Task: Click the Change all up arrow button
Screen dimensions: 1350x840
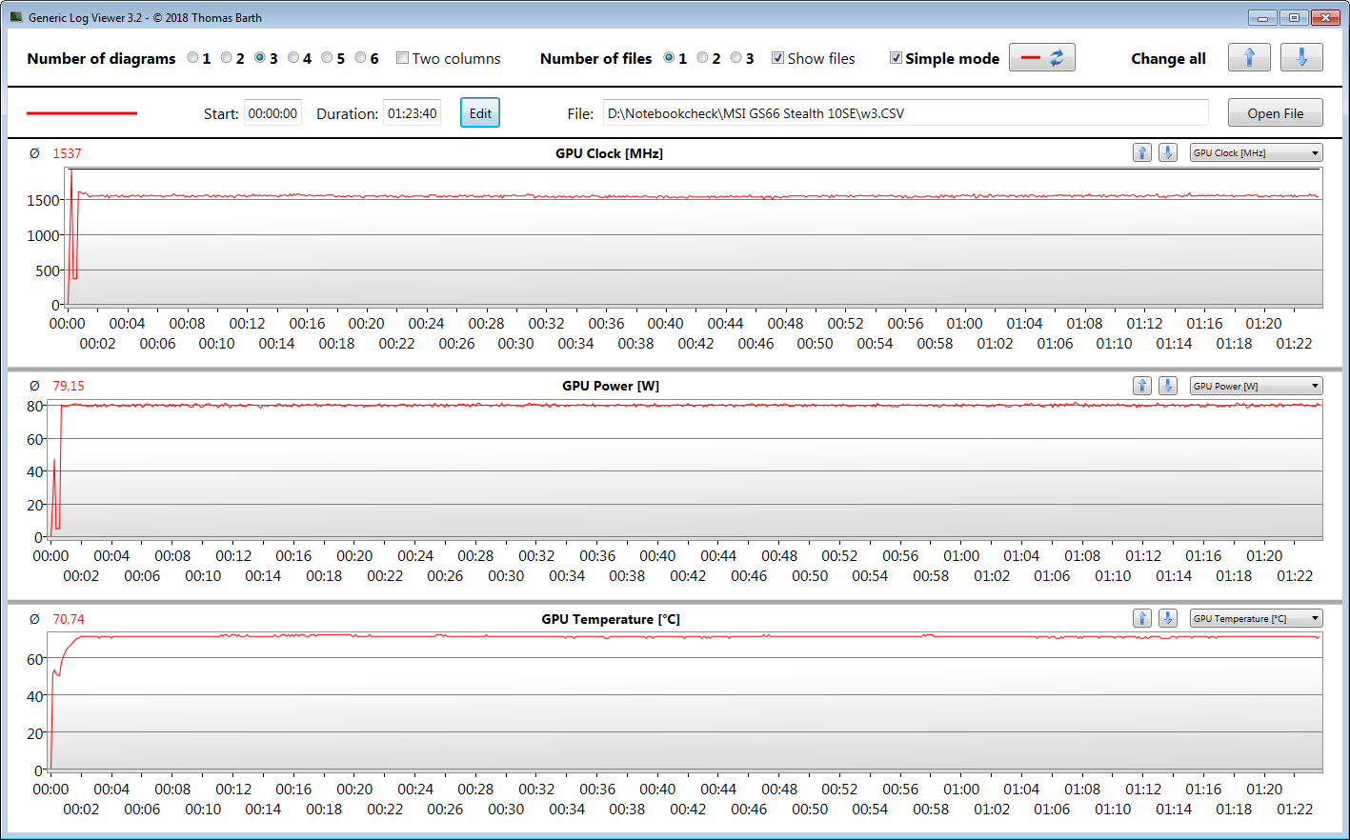Action: 1248,58
